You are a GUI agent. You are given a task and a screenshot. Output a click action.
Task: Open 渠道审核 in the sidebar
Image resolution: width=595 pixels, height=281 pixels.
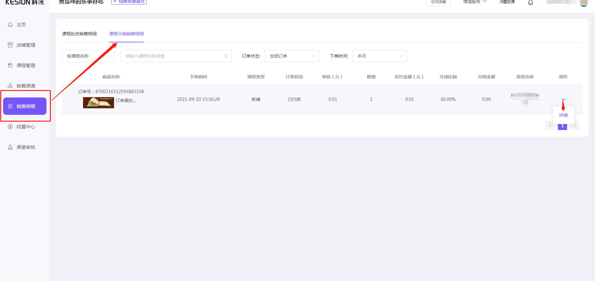click(25, 147)
